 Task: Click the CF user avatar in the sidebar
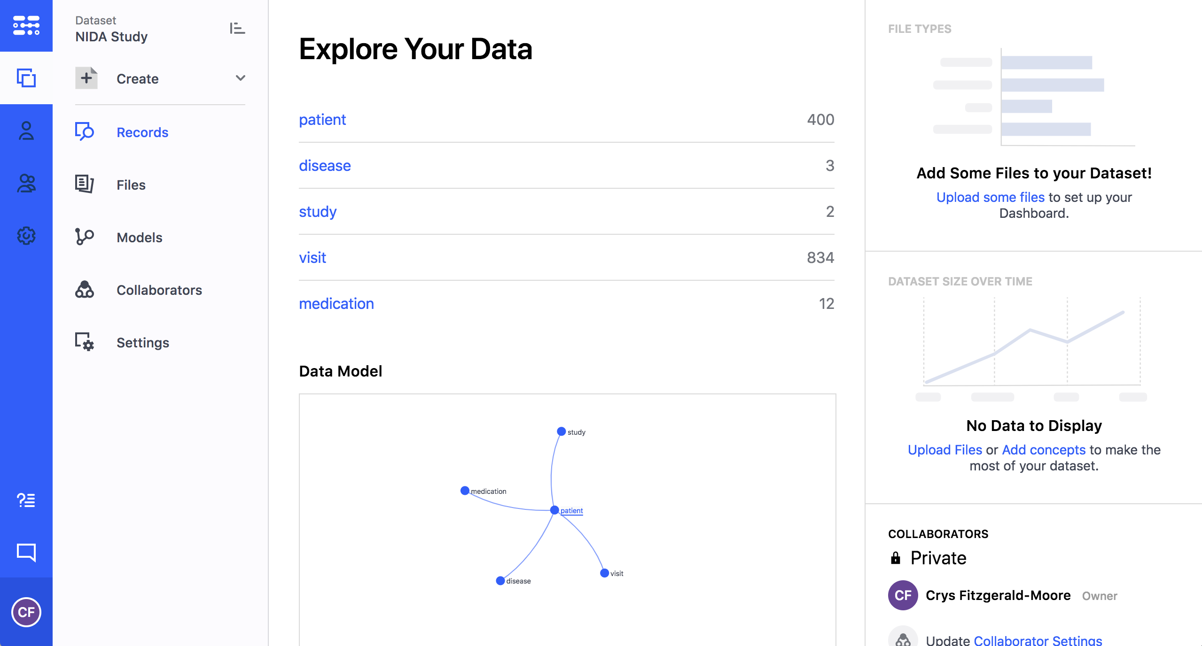[x=26, y=612]
